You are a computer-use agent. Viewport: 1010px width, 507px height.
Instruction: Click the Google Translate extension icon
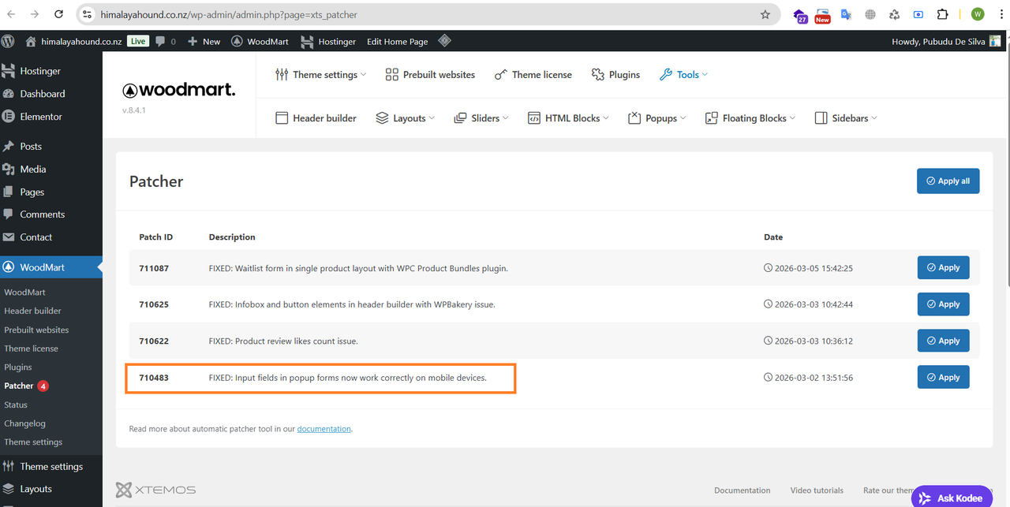click(x=846, y=14)
